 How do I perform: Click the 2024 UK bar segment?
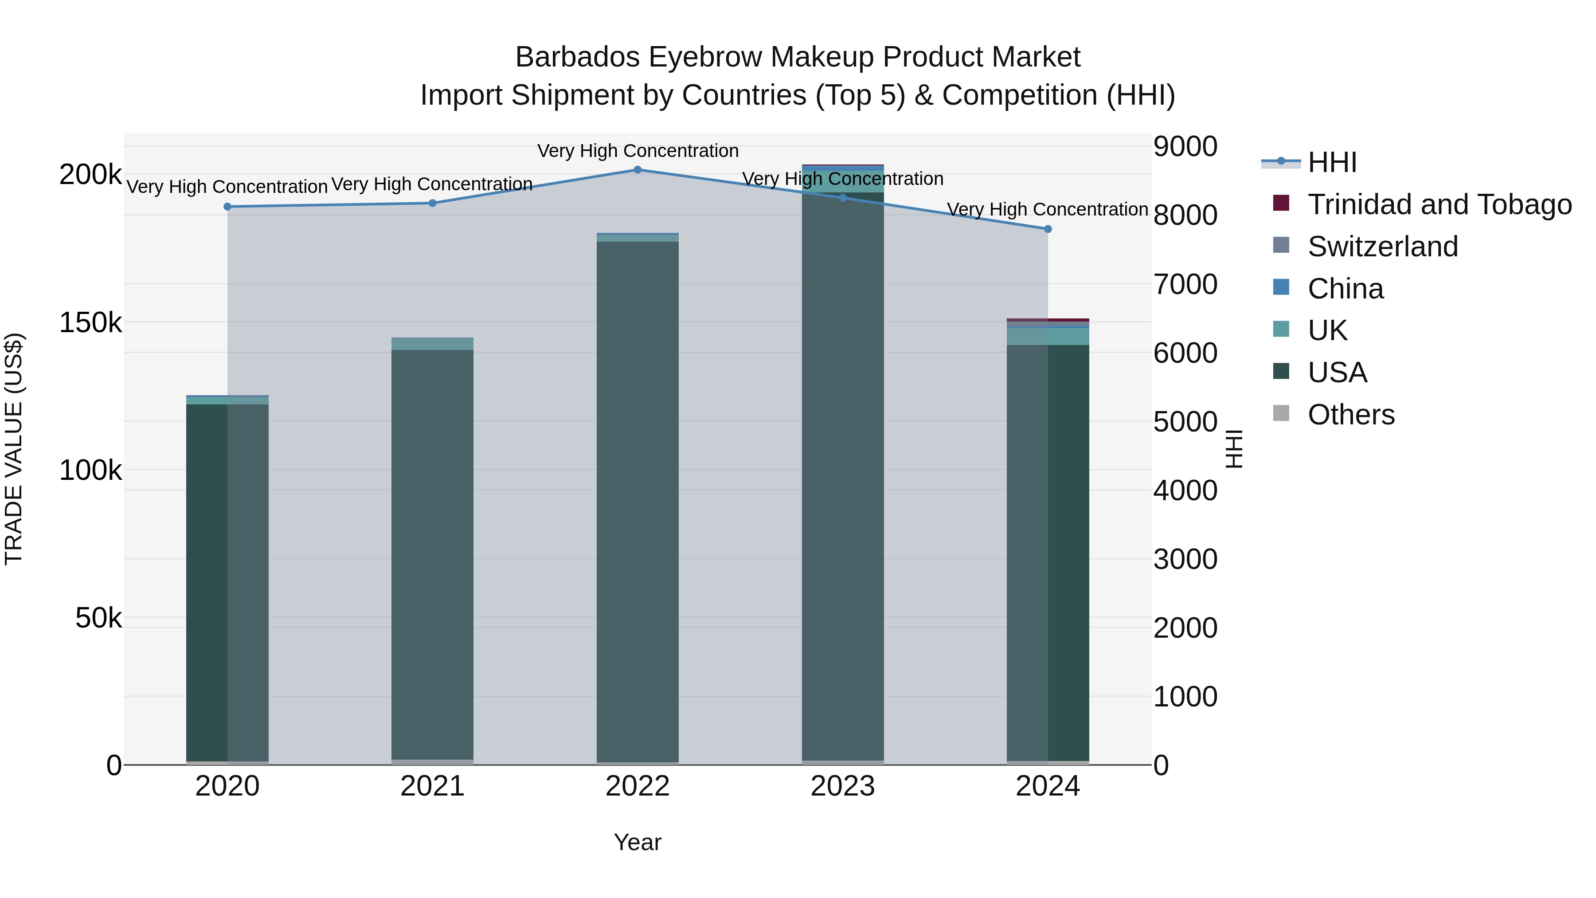click(x=1048, y=337)
